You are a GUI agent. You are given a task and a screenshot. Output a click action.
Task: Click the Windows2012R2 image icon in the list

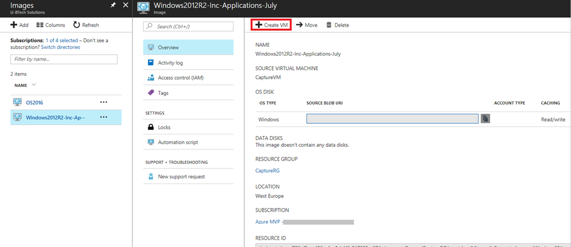[x=17, y=117]
